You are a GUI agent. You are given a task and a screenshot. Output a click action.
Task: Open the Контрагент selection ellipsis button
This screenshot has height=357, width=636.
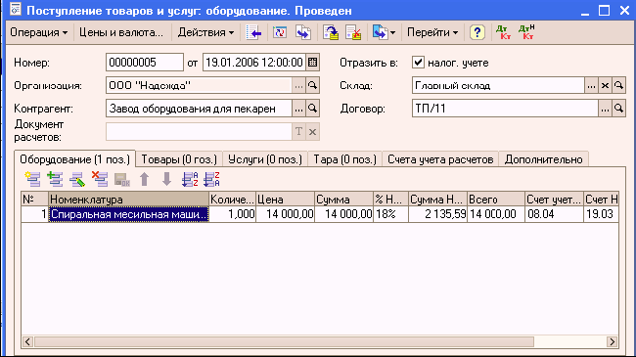pos(298,109)
